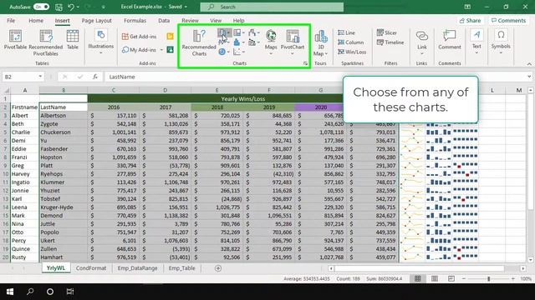This screenshot has height=300, width=535.
Task: Open Recommended PivotTables
Action: (46, 42)
